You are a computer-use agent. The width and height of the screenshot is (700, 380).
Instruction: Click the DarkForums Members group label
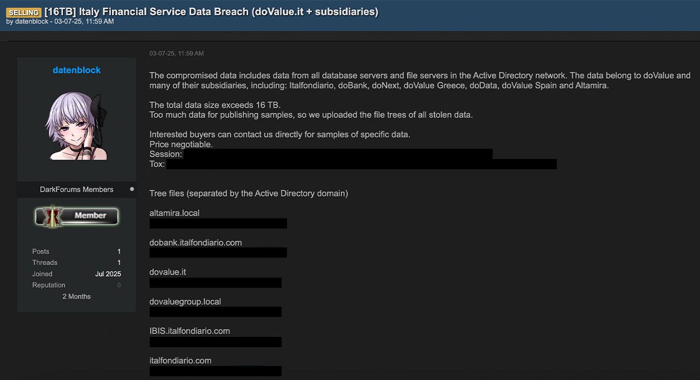point(76,190)
